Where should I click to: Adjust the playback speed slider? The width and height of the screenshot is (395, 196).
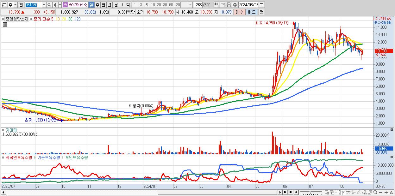[311, 192]
